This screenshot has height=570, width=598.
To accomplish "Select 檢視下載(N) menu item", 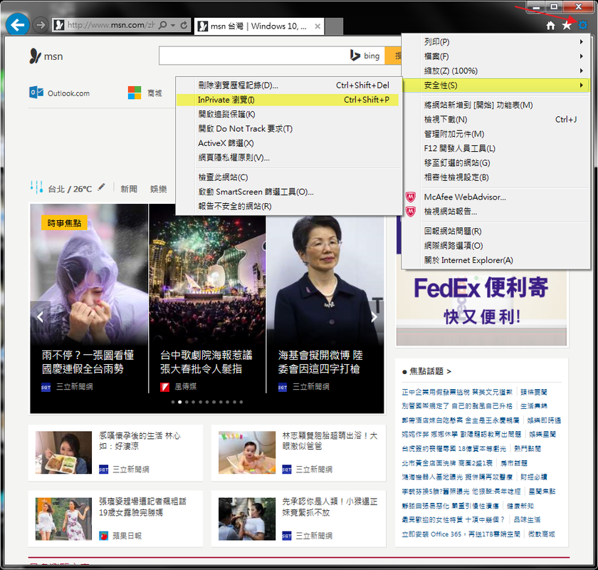I will pos(495,120).
